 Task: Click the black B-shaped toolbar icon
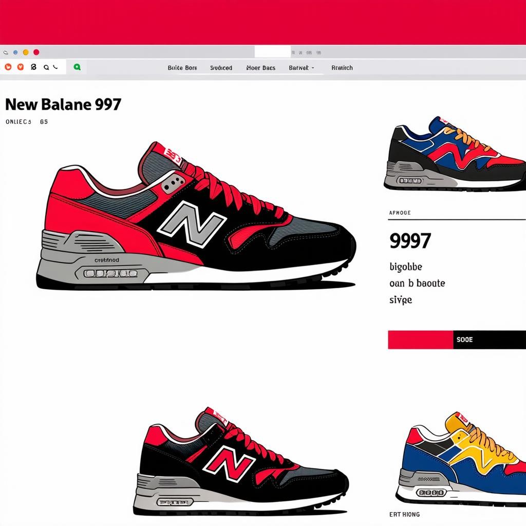(33, 67)
